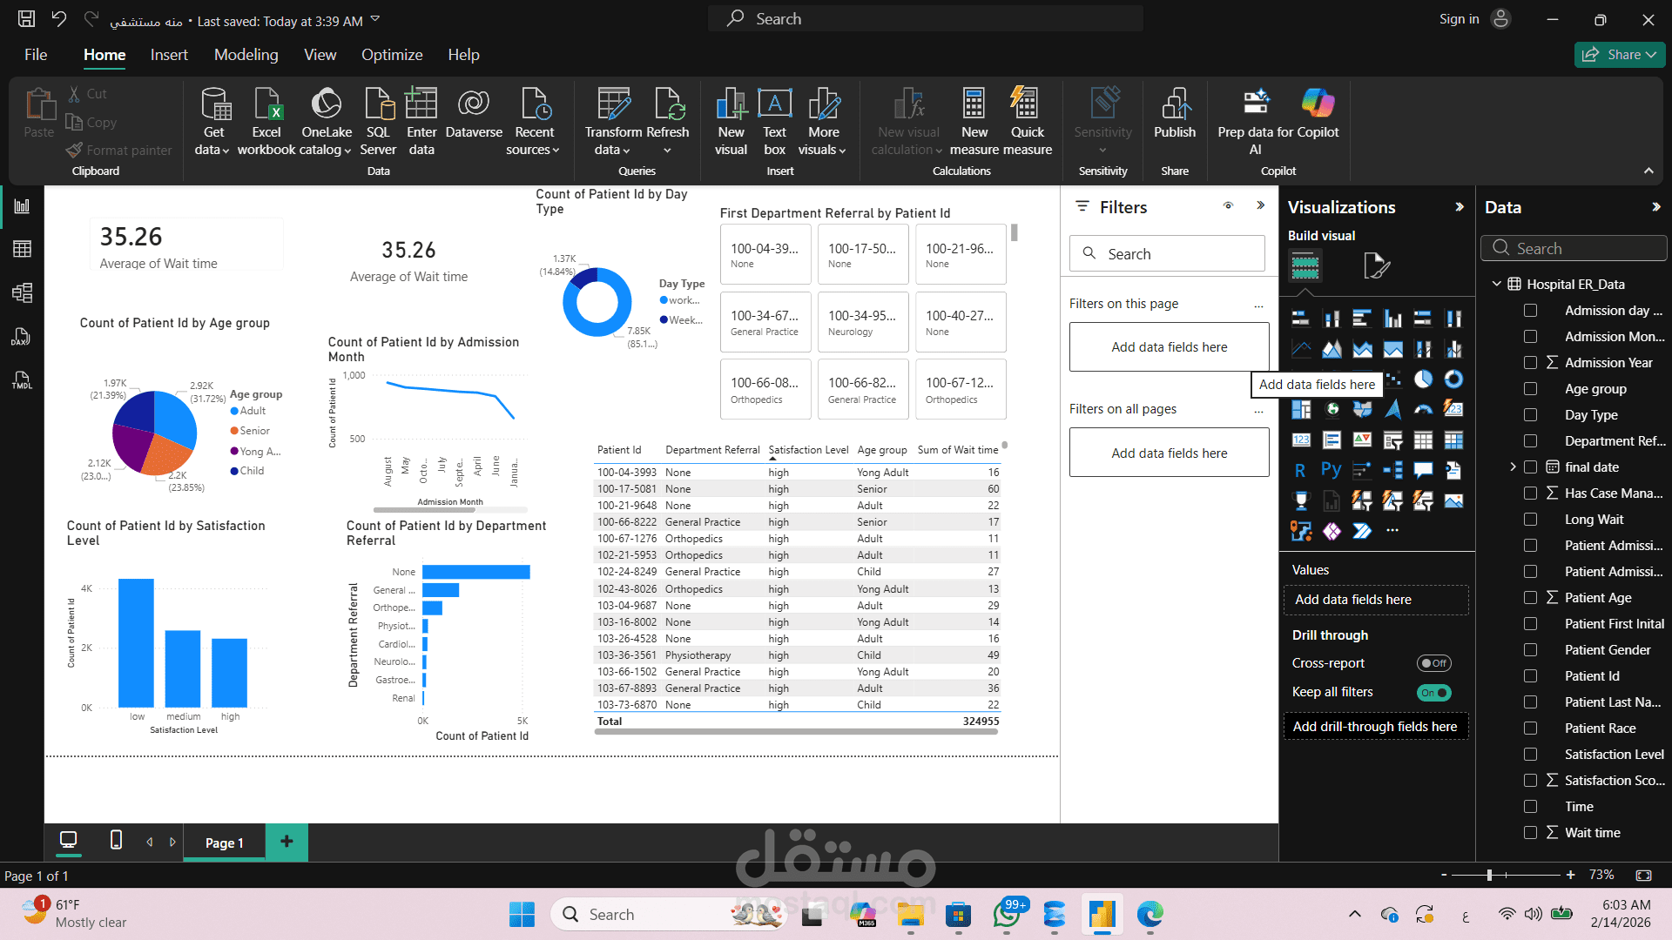Expand the final date field hierarchy
This screenshot has height=940, width=1672.
(x=1513, y=467)
